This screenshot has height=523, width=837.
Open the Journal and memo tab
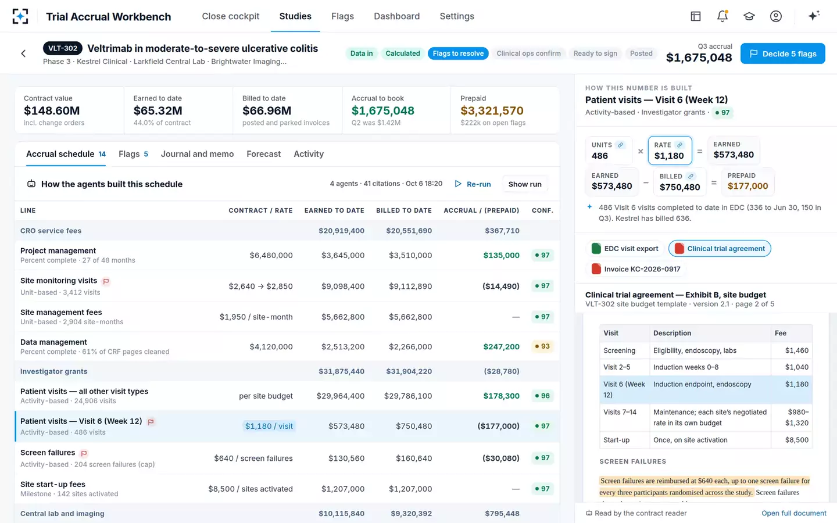[x=197, y=154]
